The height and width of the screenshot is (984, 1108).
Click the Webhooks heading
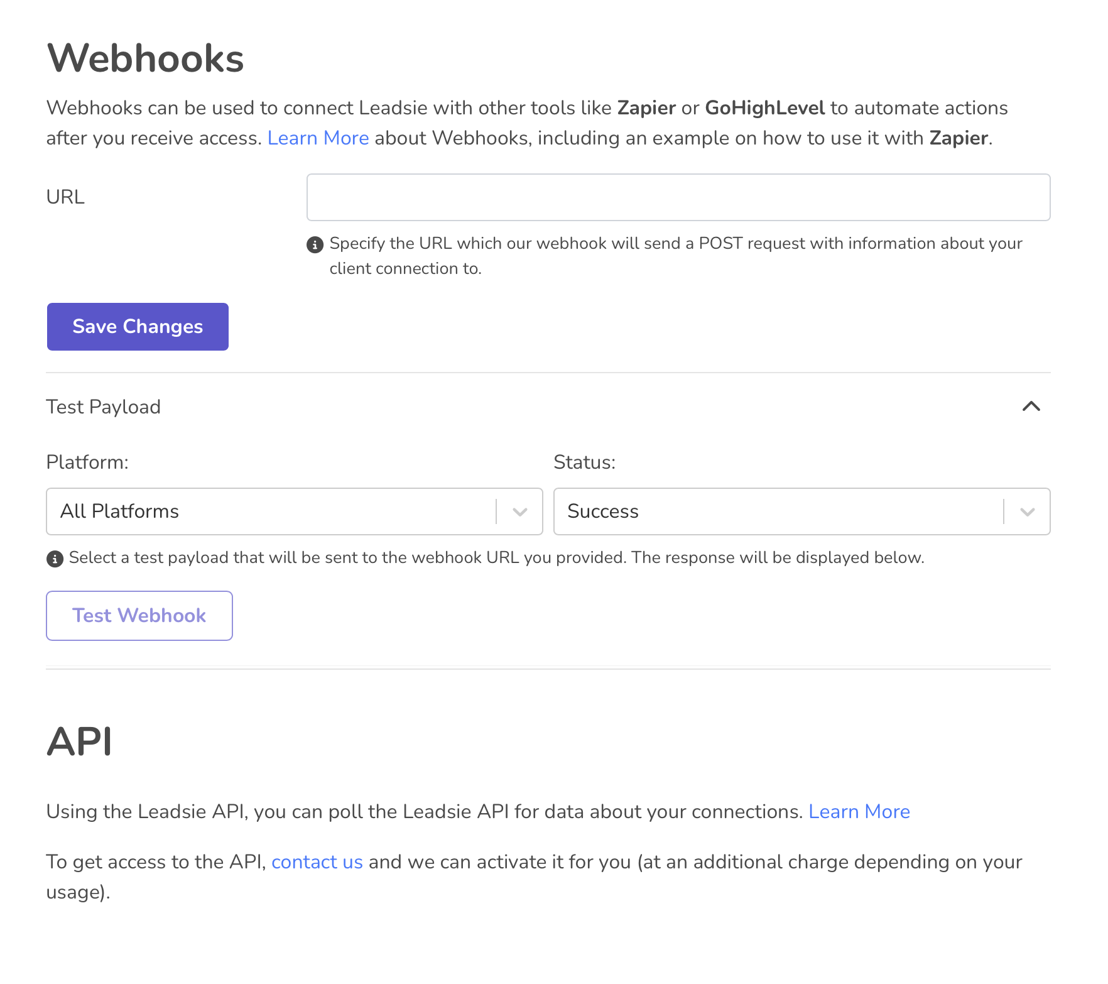coord(145,58)
